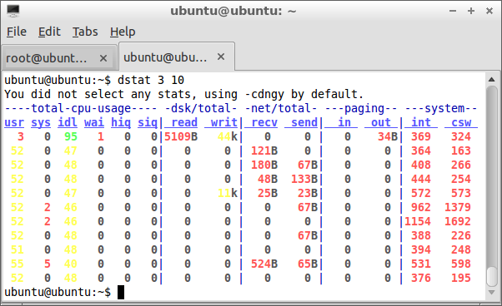The image size is (502, 306).
Task: Close the ubuntu@ubu... tab
Action: 221,57
